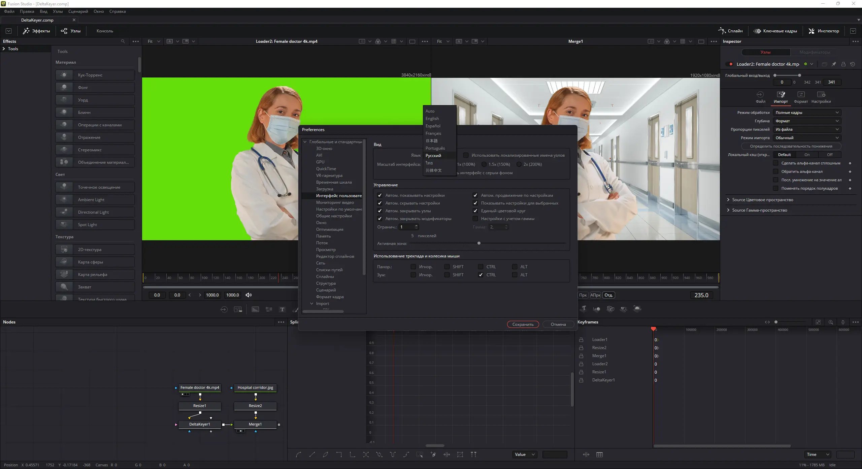
Task: Click the Активная зона slider handle
Action: [x=479, y=243]
